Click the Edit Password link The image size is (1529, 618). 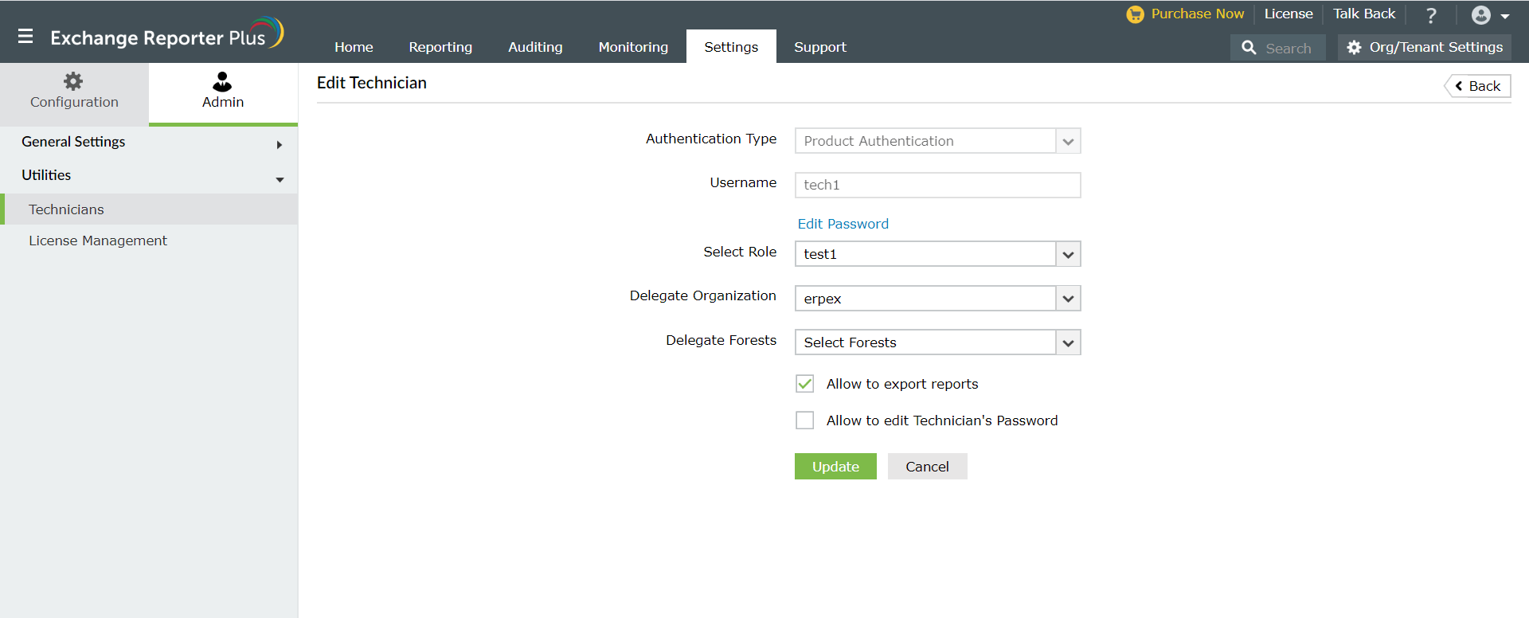843,224
